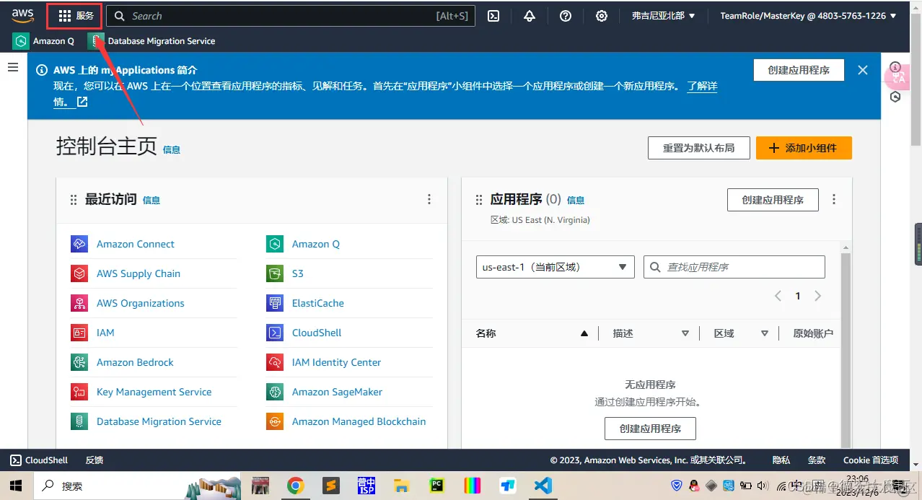The width and height of the screenshot is (922, 500).
Task: Open the Database Migration Service favorite shortcut
Action: pyautogui.click(x=152, y=41)
